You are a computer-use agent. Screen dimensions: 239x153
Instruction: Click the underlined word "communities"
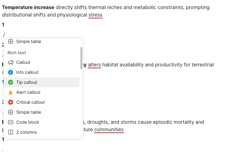pyautogui.click(x=109, y=130)
